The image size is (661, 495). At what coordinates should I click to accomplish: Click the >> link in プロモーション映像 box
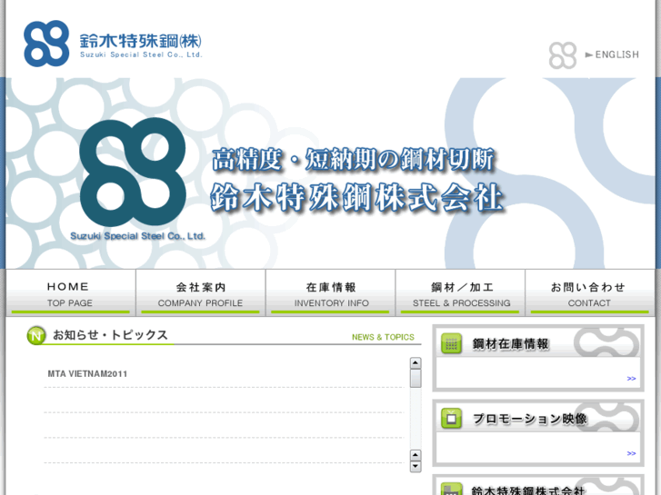631,453
